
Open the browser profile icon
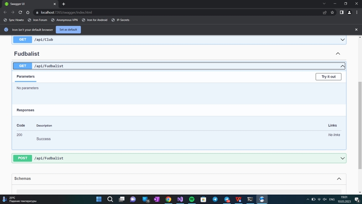point(349,12)
